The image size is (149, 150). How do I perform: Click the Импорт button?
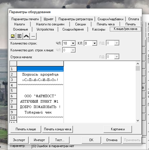click(39, 140)
